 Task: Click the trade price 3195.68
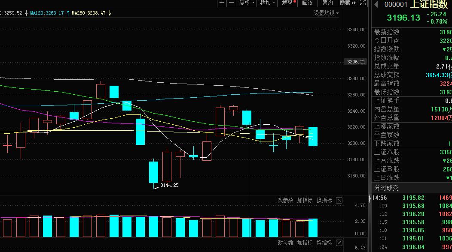413,206
